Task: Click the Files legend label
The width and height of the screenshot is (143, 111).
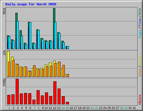Action: [140, 22]
